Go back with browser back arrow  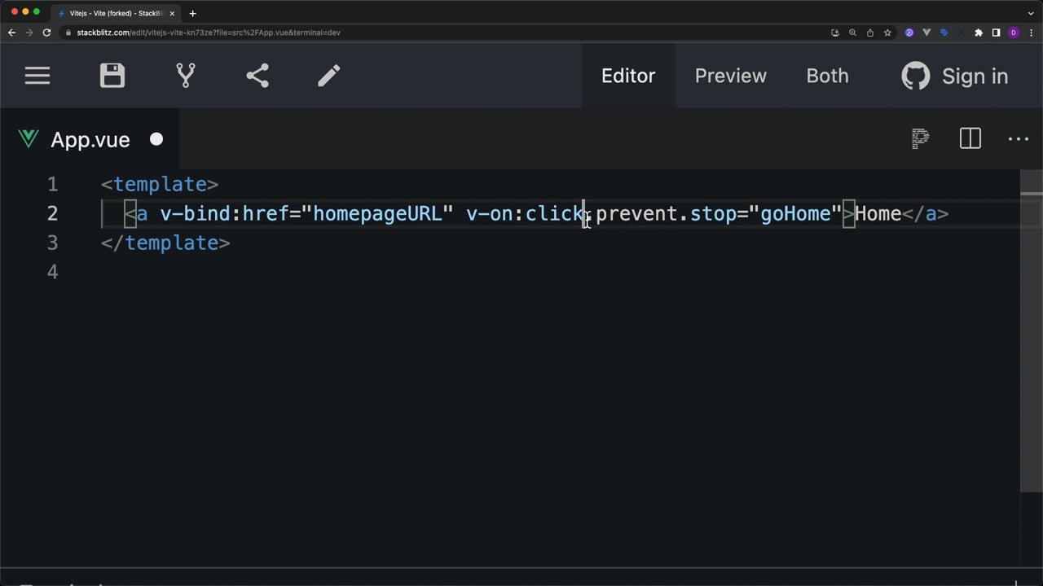[11, 33]
